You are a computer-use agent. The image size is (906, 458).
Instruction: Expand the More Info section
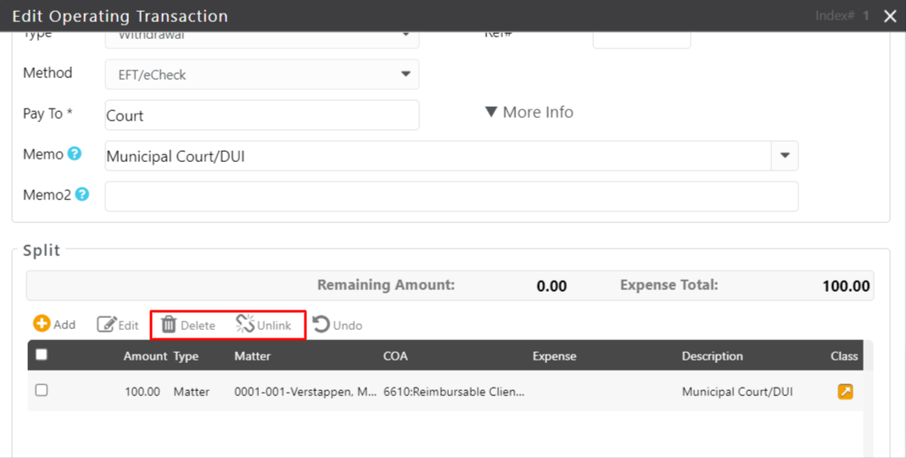pyautogui.click(x=528, y=112)
